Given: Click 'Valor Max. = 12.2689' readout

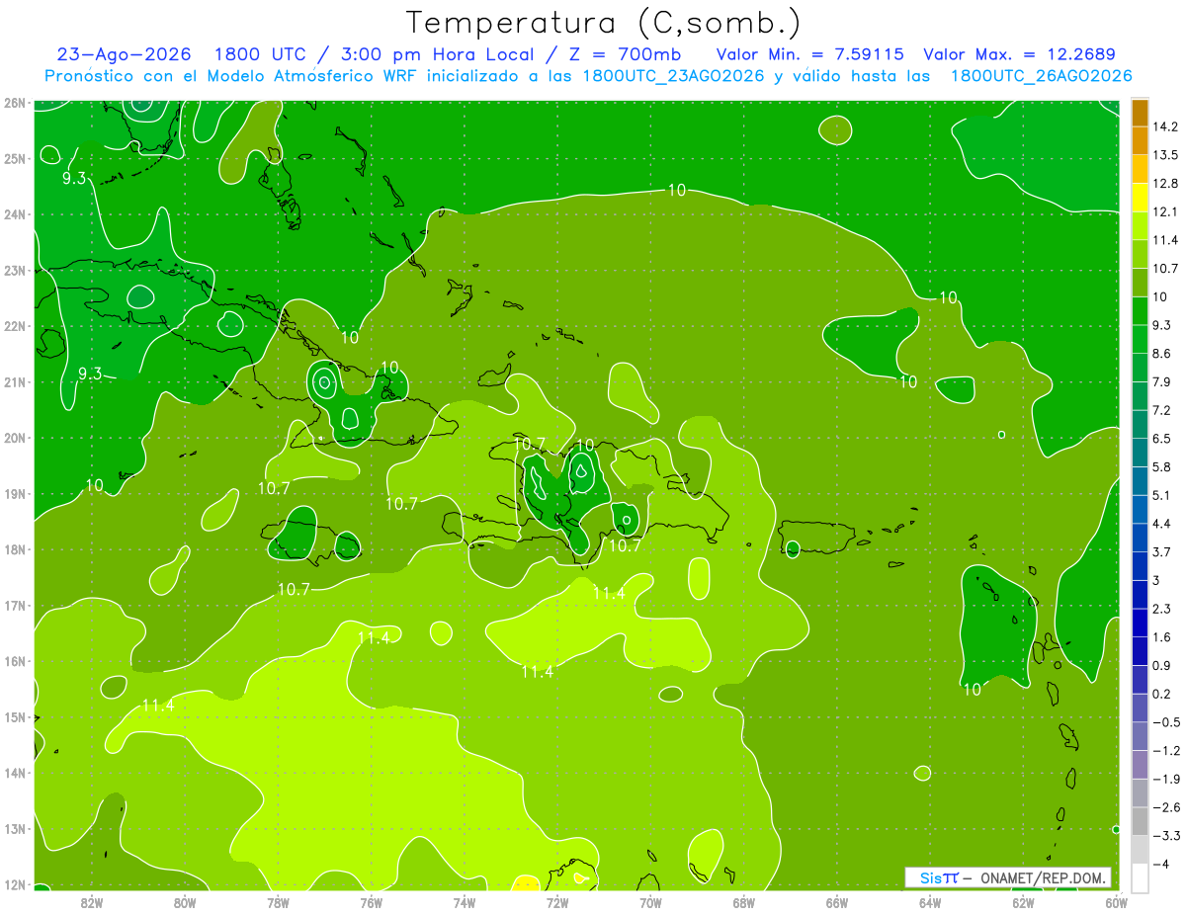Looking at the screenshot, I should pos(1019,54).
